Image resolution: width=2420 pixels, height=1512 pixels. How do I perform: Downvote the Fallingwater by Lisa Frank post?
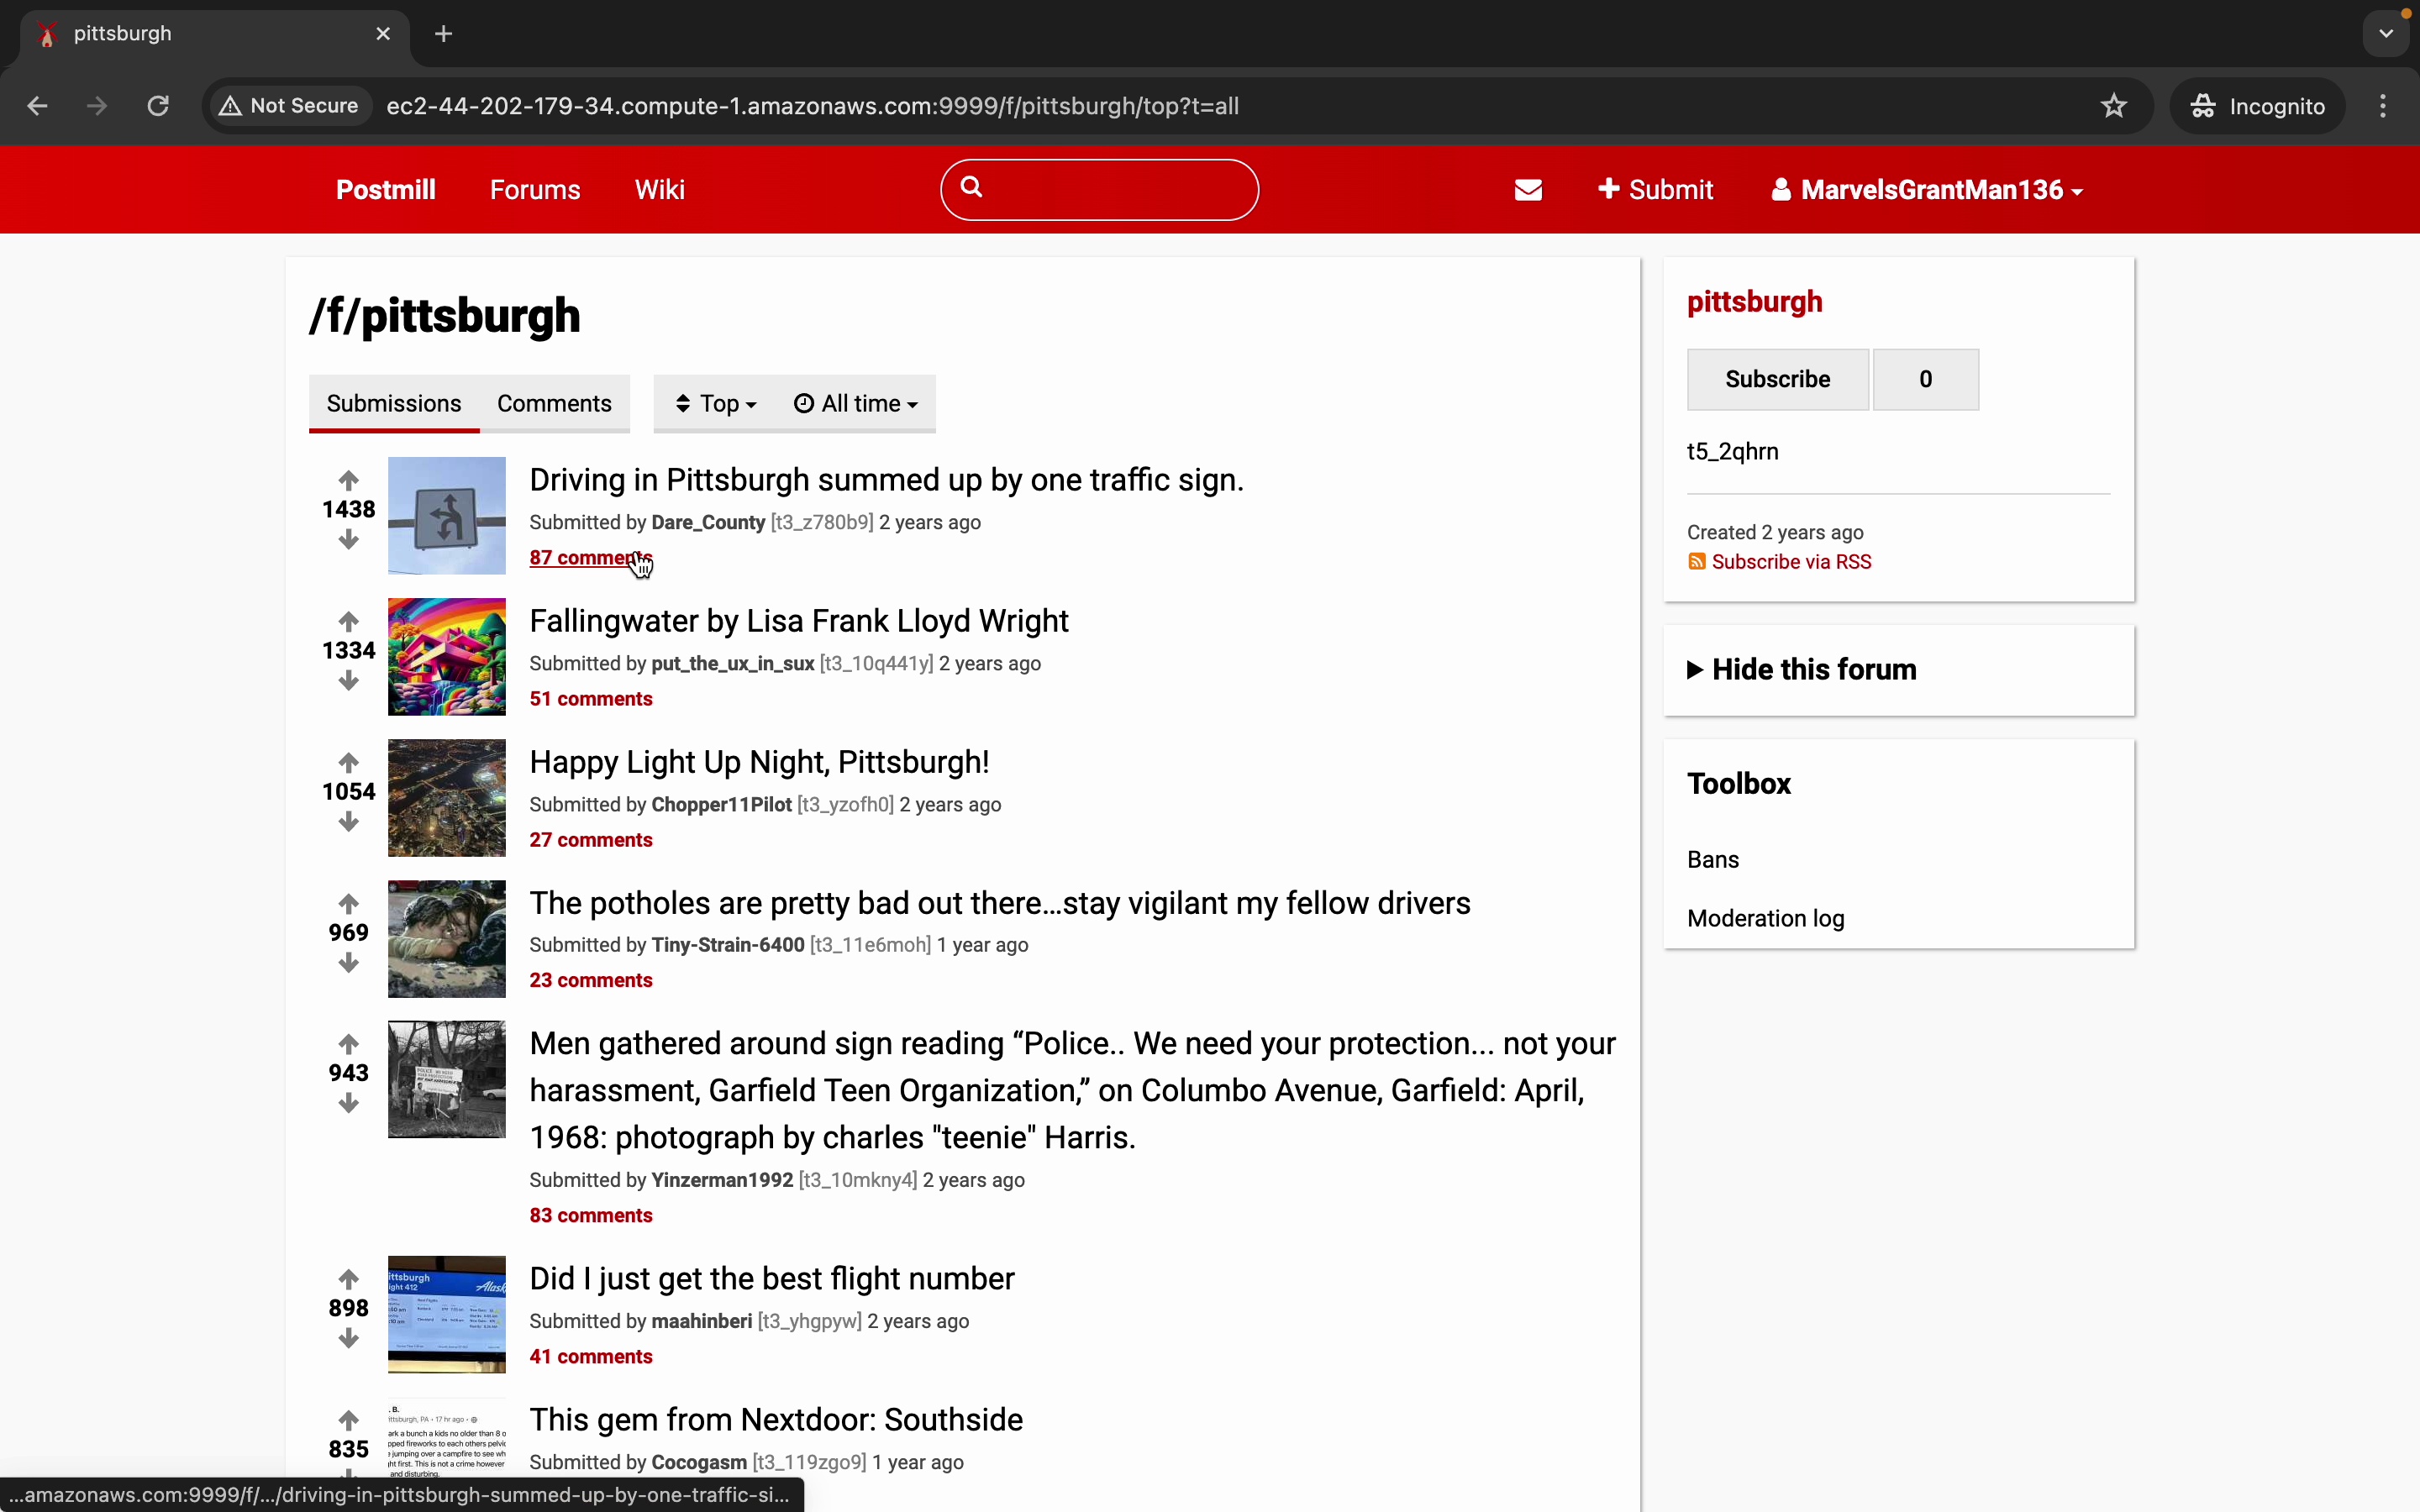(x=348, y=682)
